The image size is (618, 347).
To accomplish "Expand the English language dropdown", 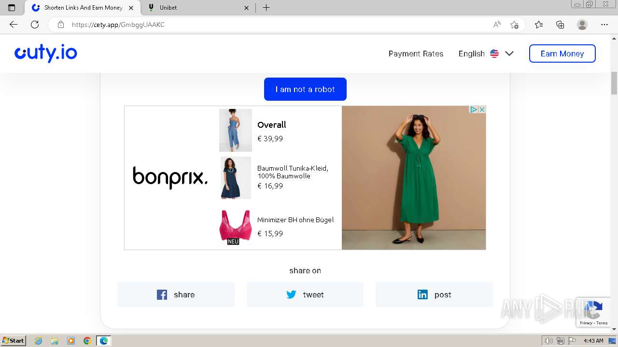I will 486,53.
